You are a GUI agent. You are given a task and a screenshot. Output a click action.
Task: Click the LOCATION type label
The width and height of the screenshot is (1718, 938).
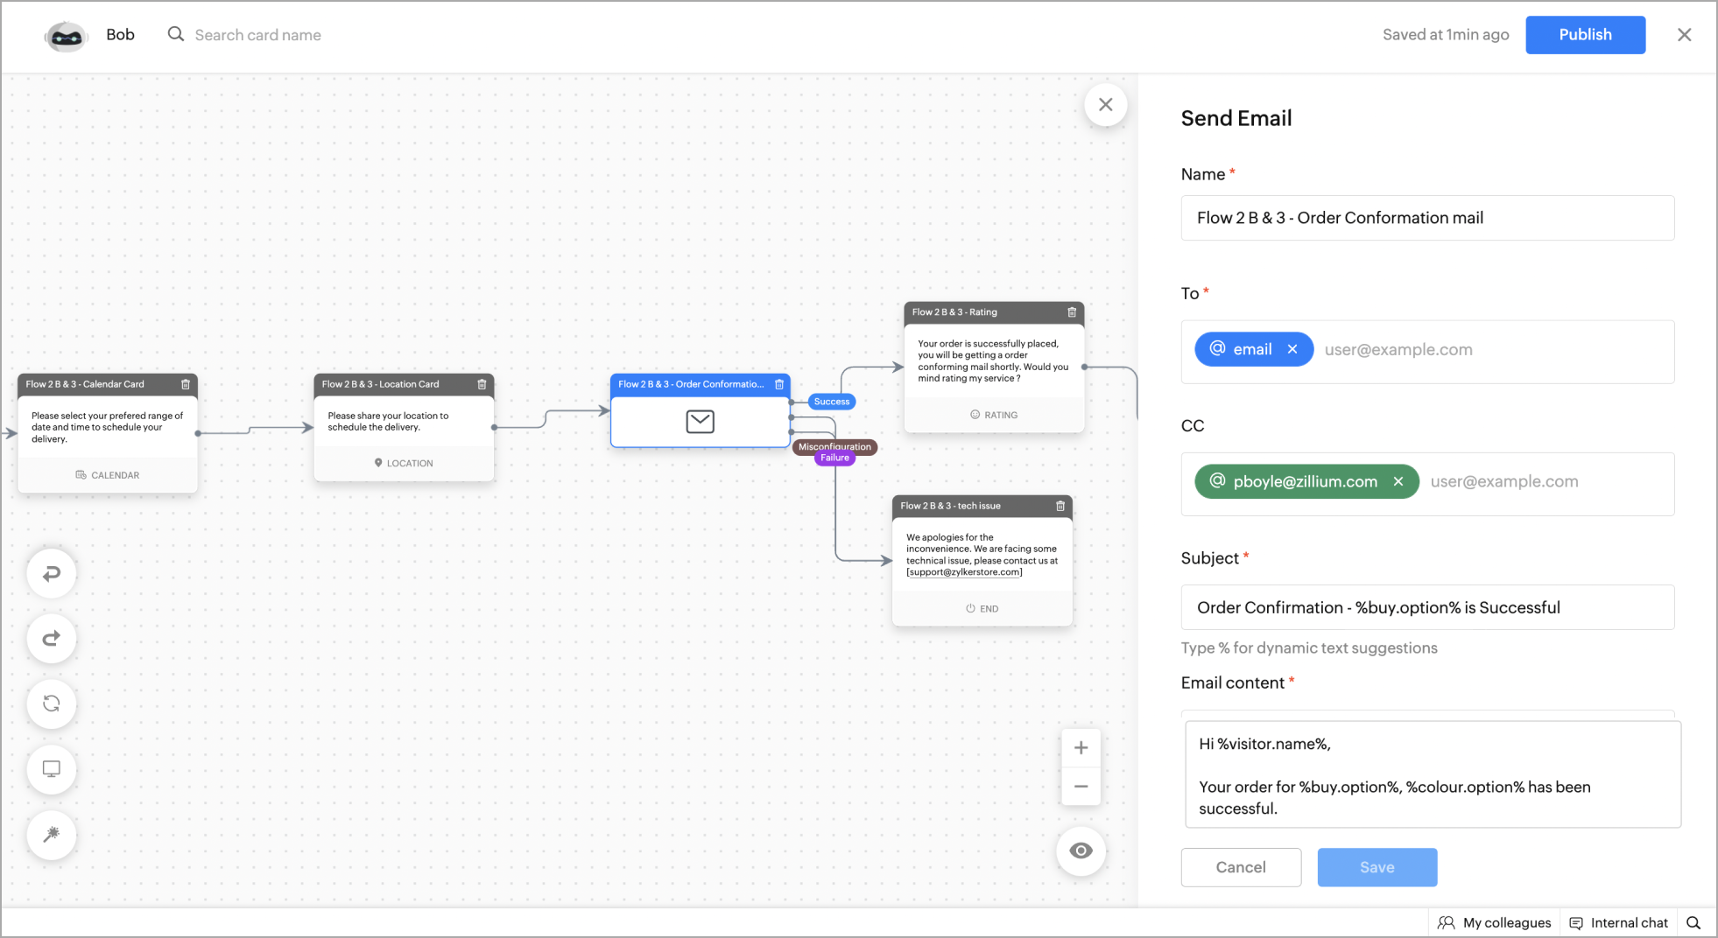tap(404, 463)
